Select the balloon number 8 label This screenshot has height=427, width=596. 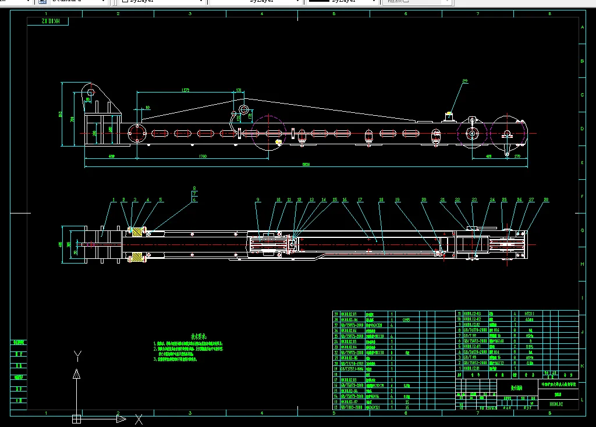(194, 188)
